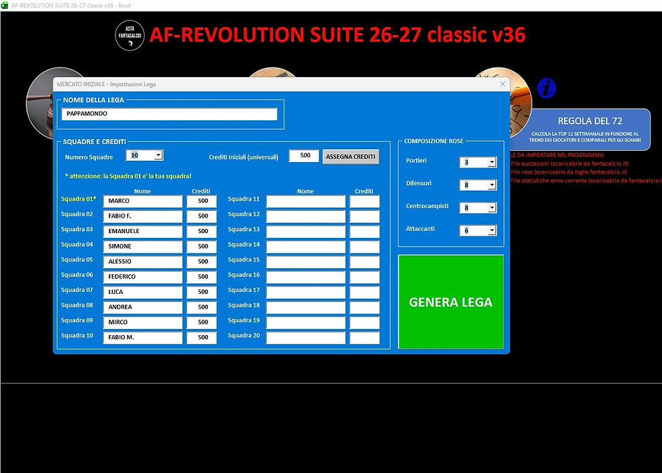Click the ASSEGNA CREDITI button
Screen dimensions: 662x473
351,157
